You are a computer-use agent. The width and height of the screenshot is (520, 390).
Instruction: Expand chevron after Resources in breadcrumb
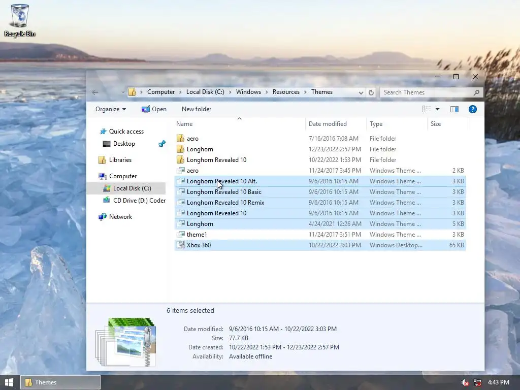coord(305,92)
